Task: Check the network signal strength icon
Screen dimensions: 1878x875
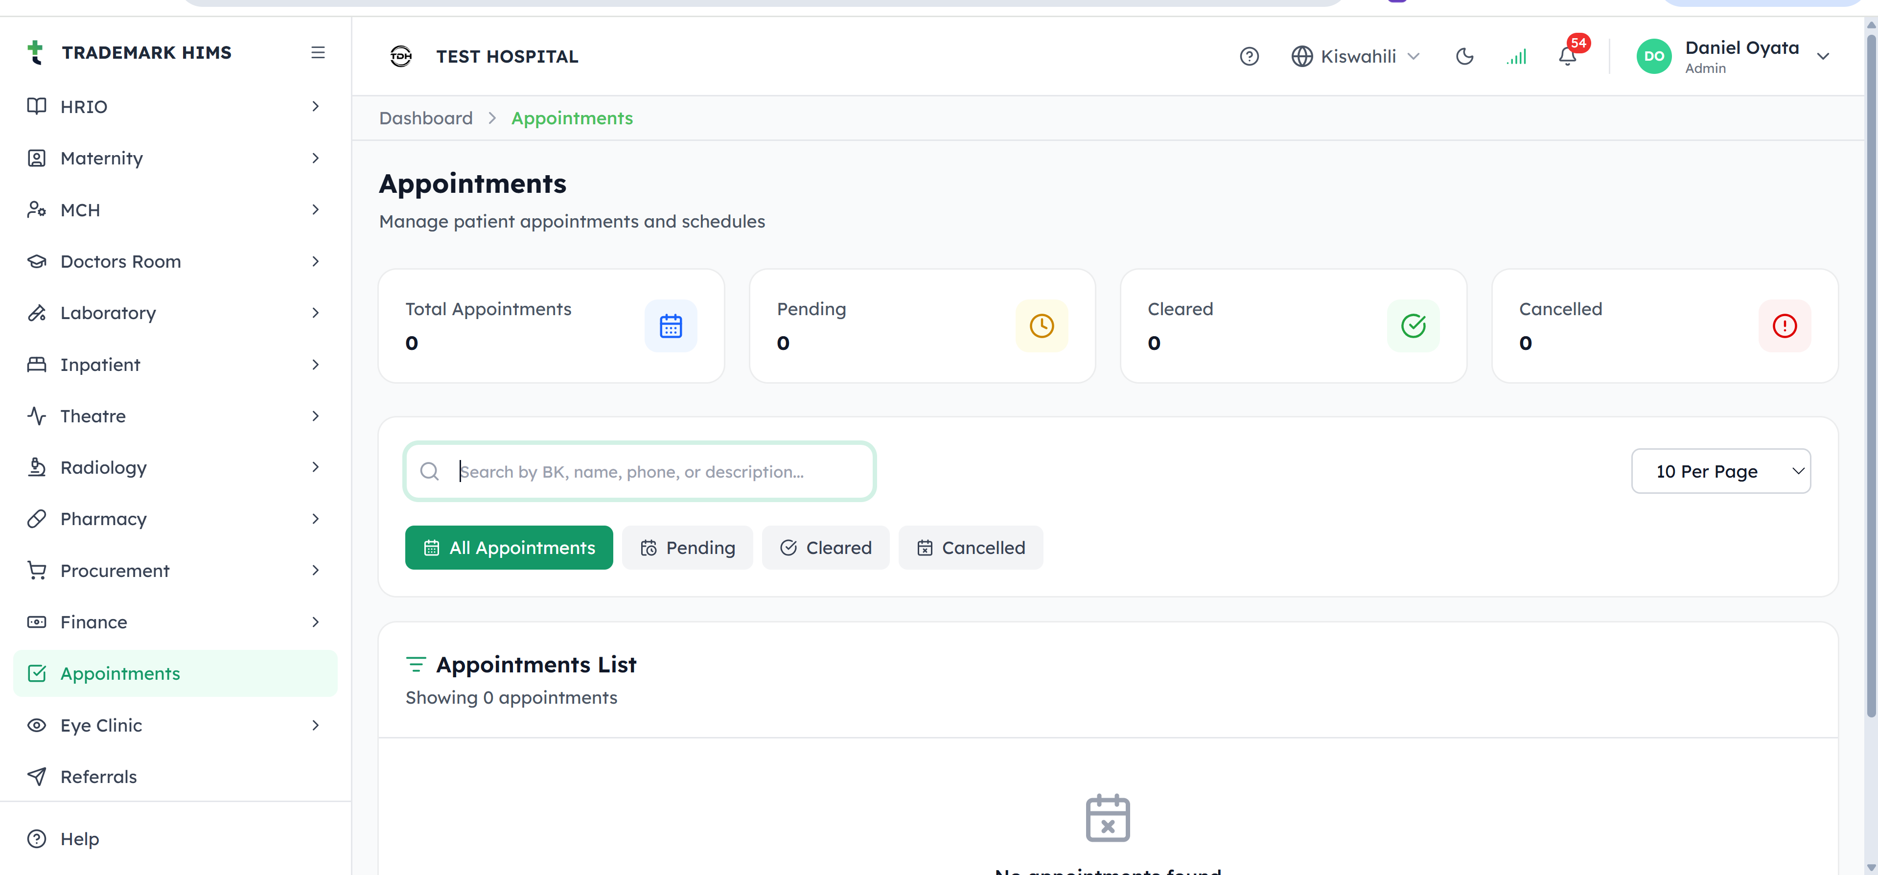Action: click(1516, 56)
